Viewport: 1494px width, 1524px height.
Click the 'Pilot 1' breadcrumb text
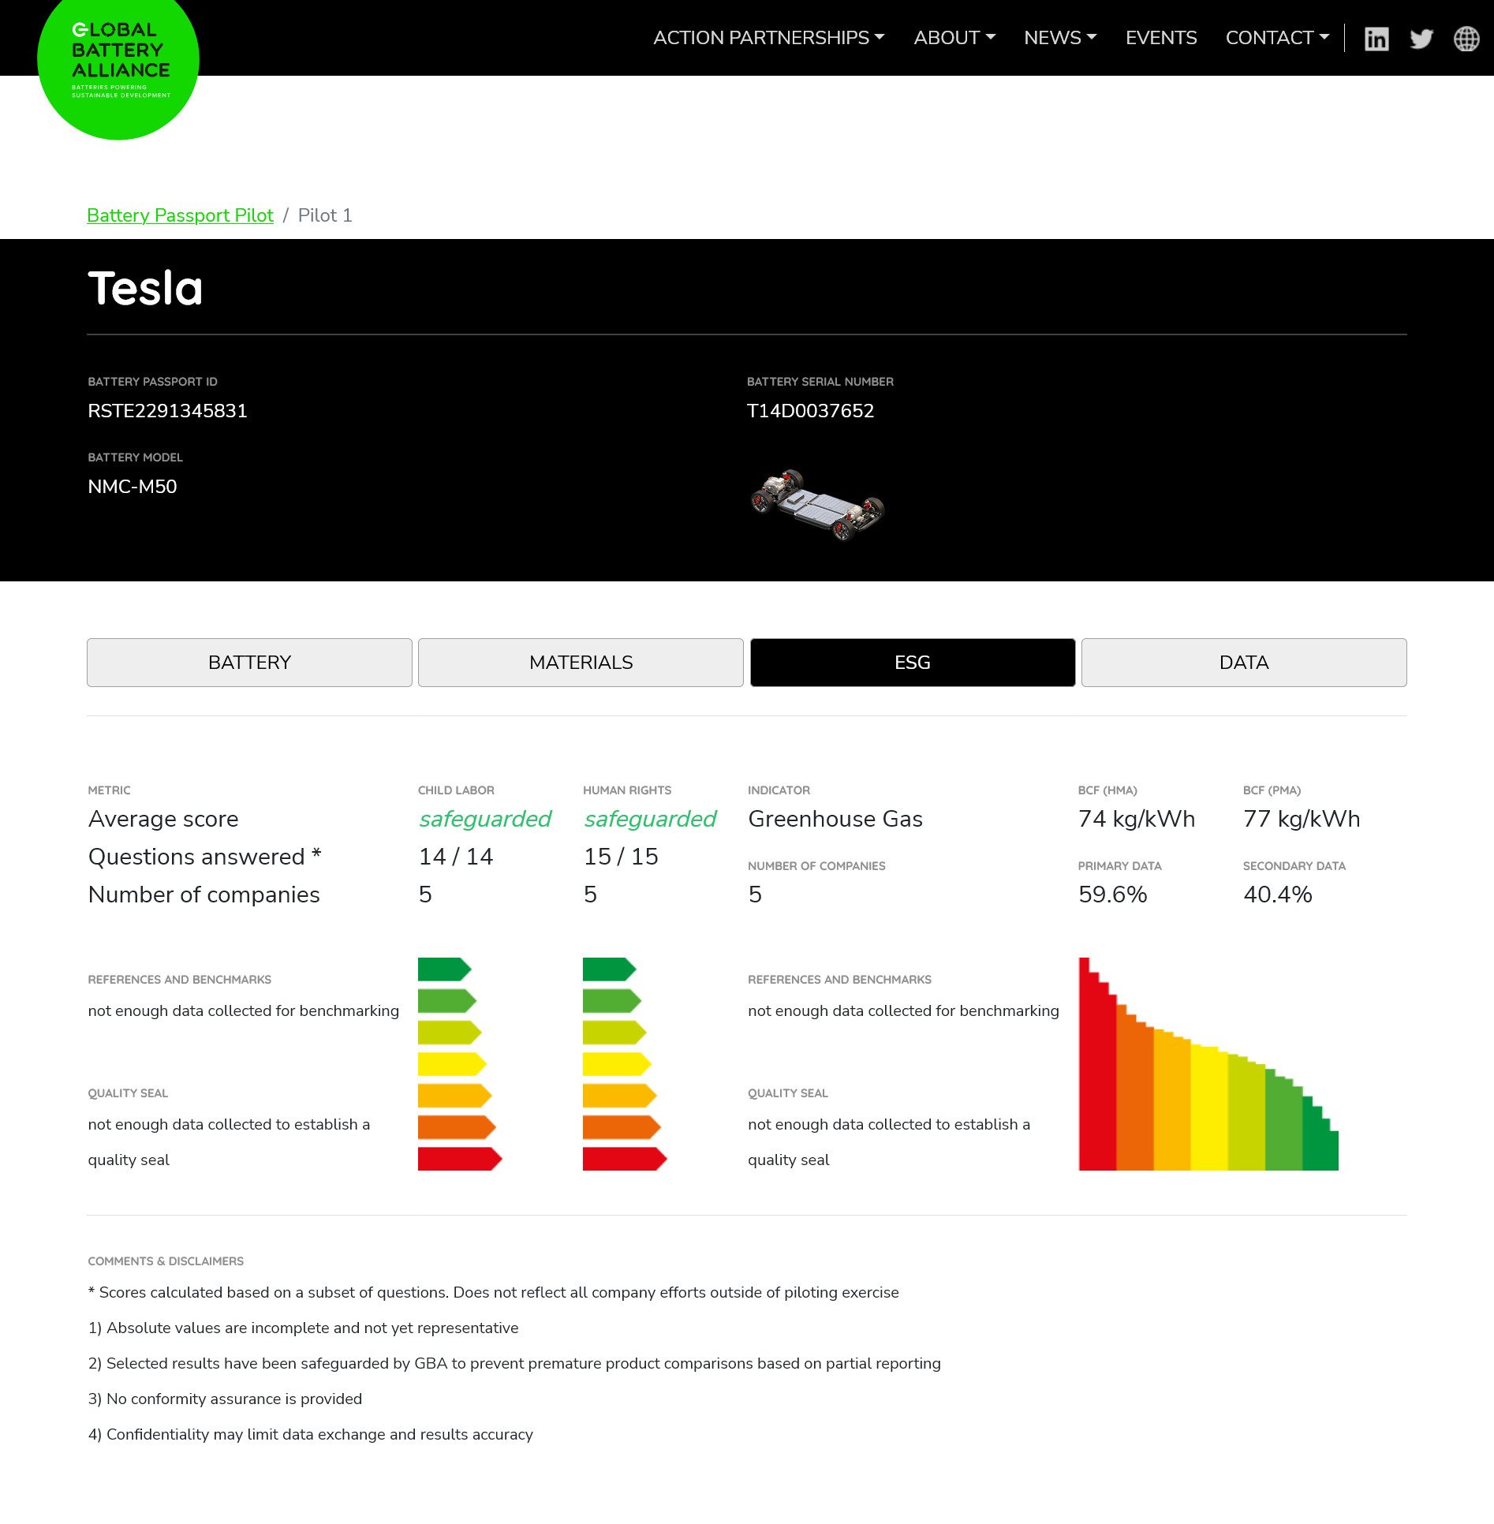[325, 215]
